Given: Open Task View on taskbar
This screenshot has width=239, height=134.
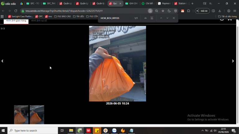Looking at the screenshot, I should pyautogui.click(x=62, y=131).
